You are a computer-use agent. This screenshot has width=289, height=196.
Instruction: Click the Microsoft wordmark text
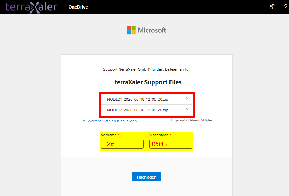point(152,30)
